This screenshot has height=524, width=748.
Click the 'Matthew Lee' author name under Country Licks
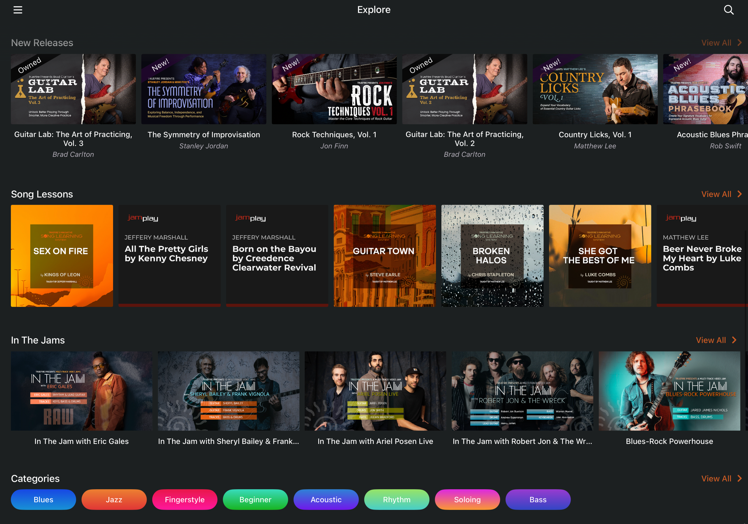595,146
